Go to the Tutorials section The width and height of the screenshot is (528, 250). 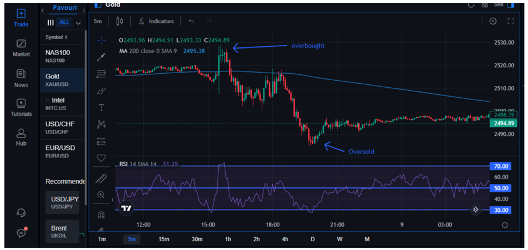point(21,108)
